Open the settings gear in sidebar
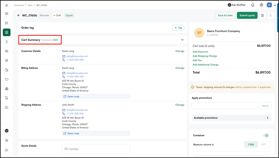 click(7, 140)
